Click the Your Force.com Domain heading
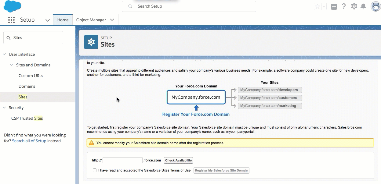The height and width of the screenshot is (184, 381). (196, 86)
